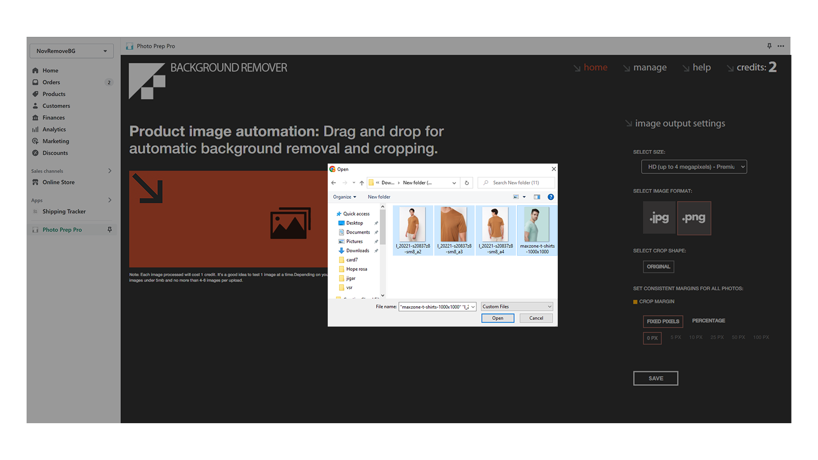Click the image gallery upload icon

coord(290,223)
